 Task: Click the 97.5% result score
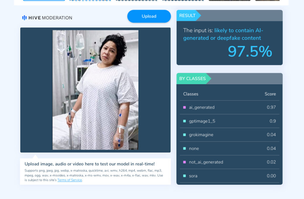(x=250, y=52)
